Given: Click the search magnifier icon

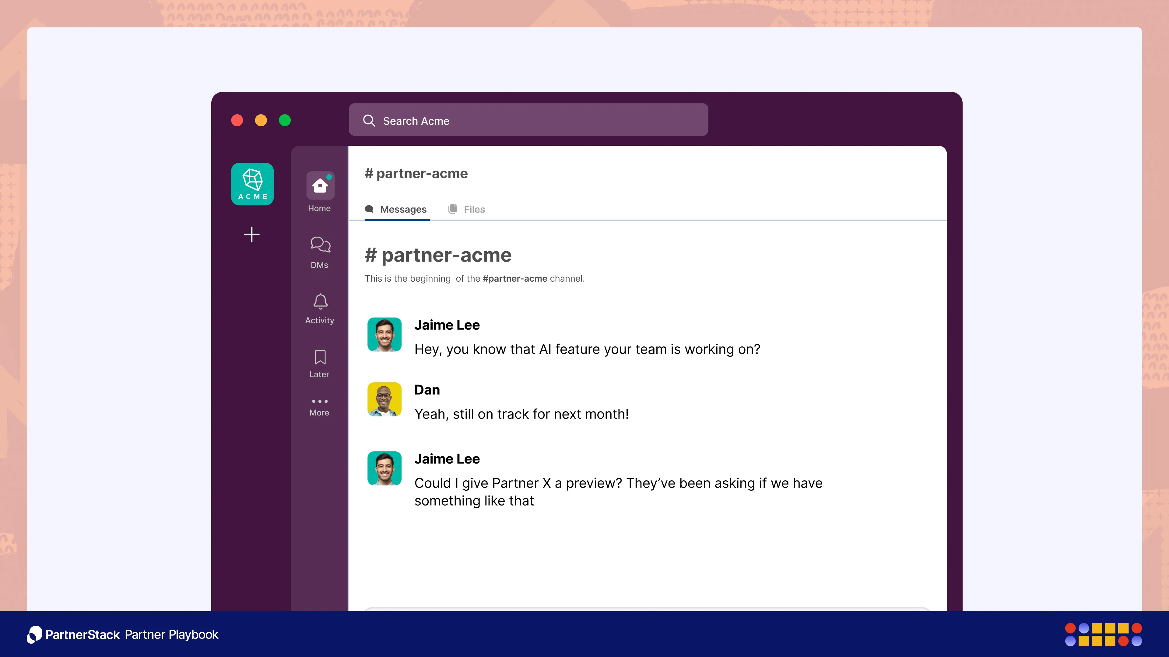Looking at the screenshot, I should pyautogui.click(x=369, y=120).
